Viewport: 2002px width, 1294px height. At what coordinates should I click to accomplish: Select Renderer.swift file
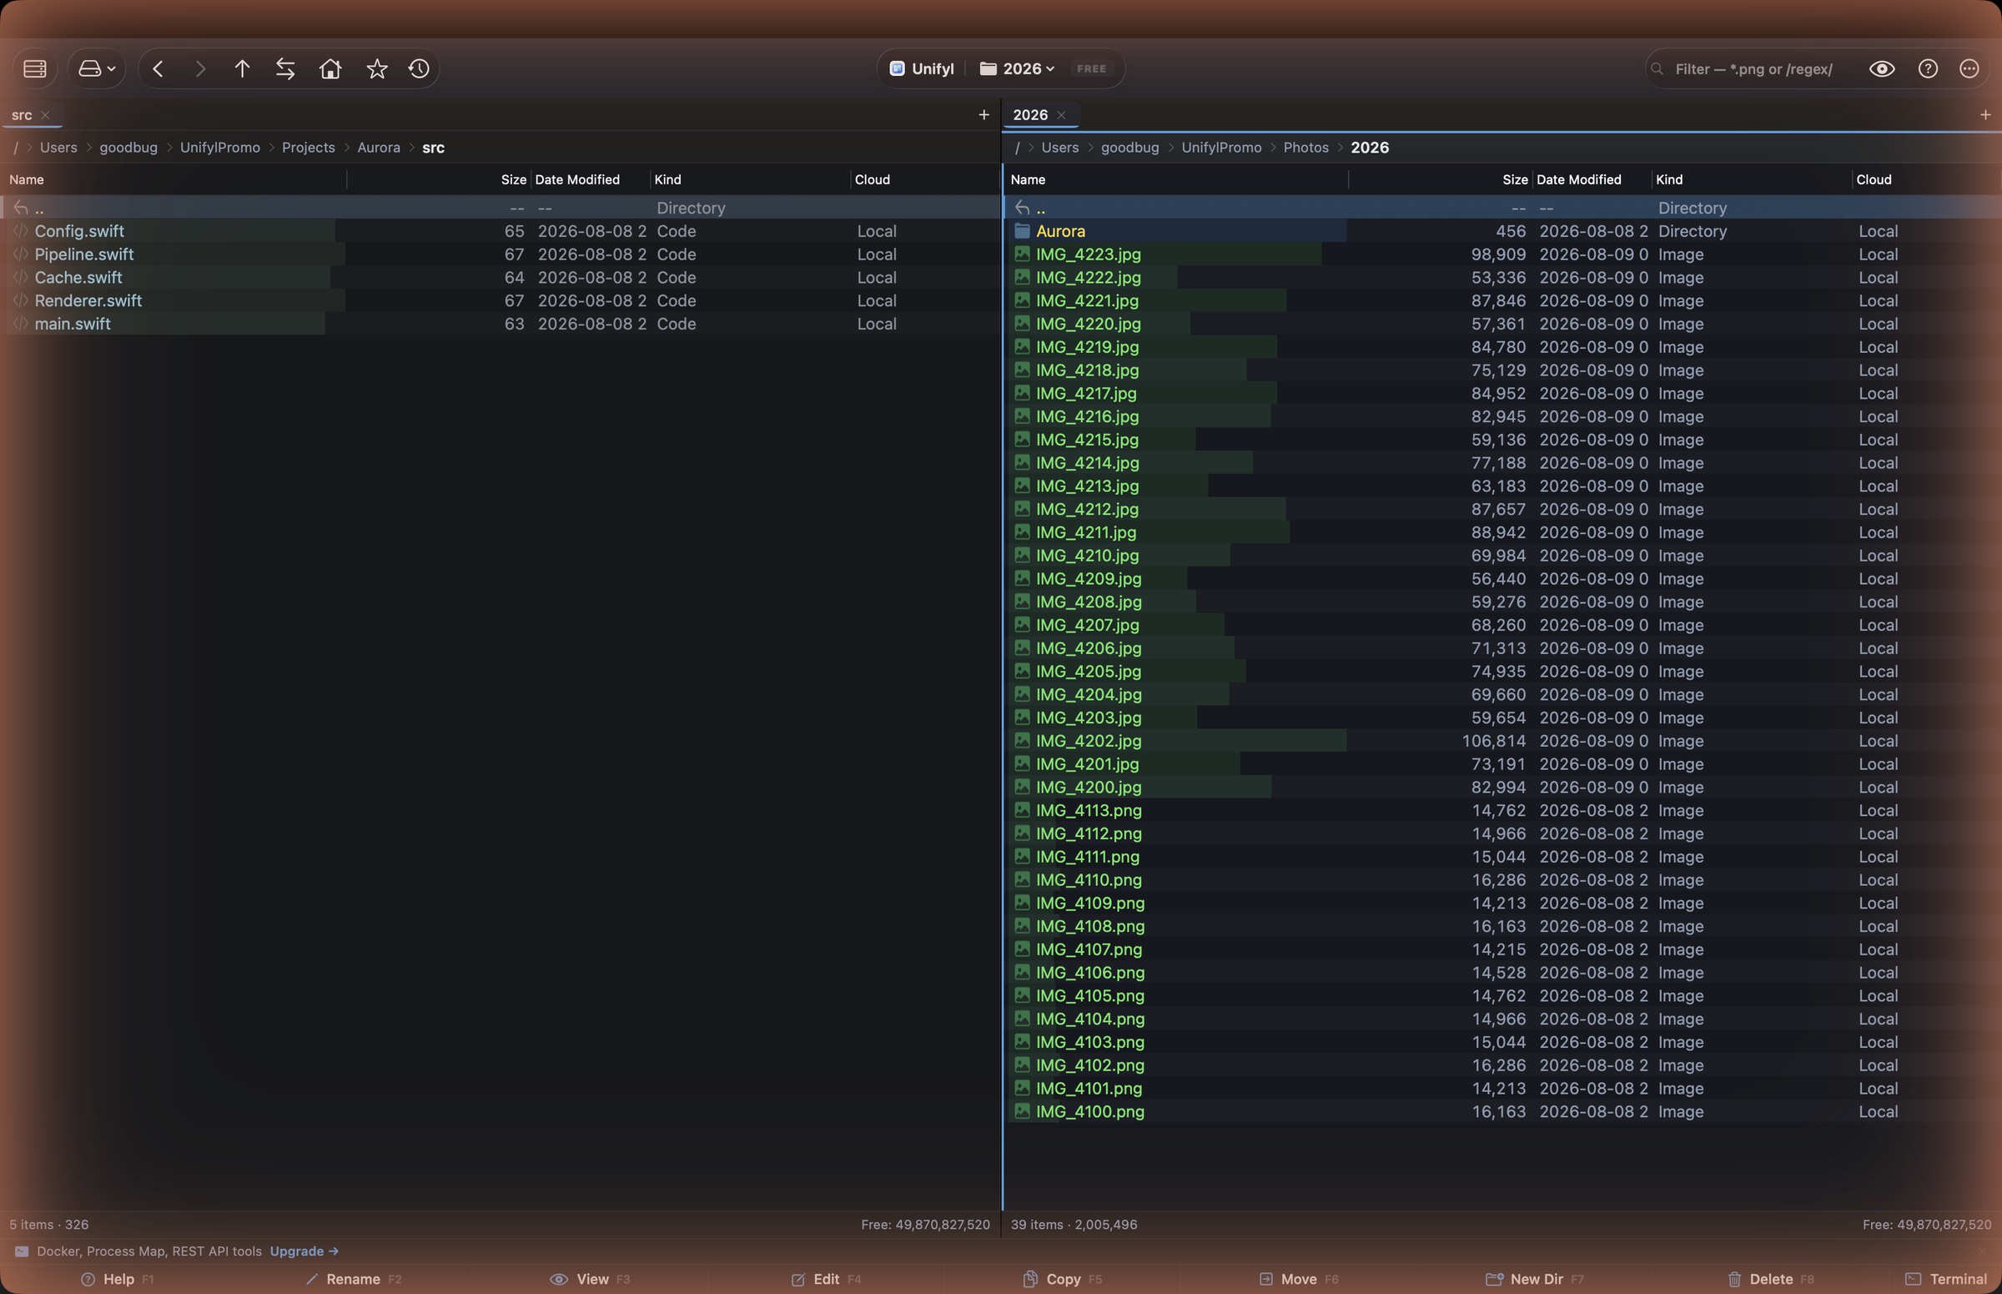tap(500, 301)
